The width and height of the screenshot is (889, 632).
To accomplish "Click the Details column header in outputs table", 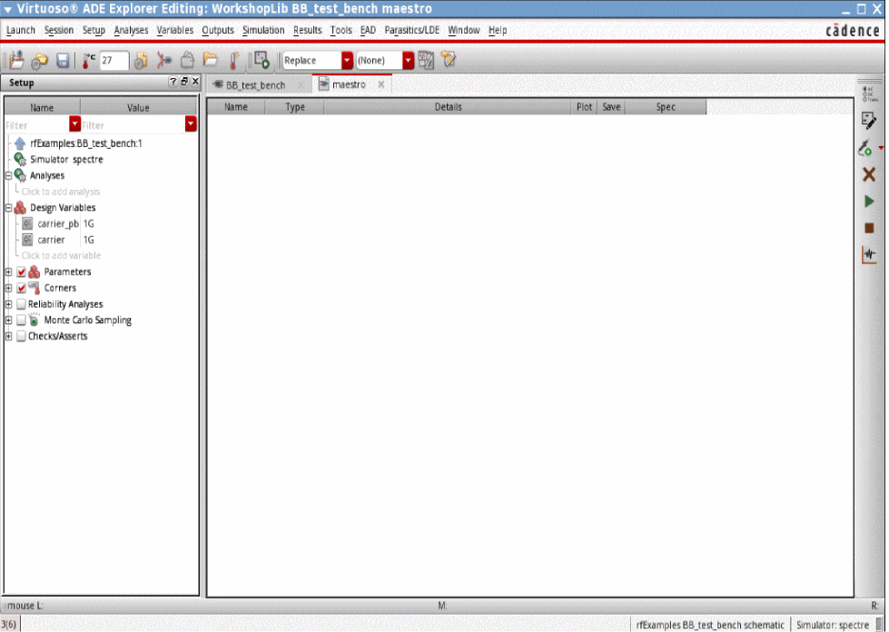I will (448, 106).
